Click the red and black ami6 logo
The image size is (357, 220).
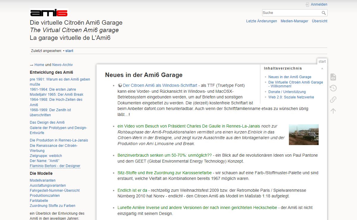pyautogui.click(x=49, y=13)
